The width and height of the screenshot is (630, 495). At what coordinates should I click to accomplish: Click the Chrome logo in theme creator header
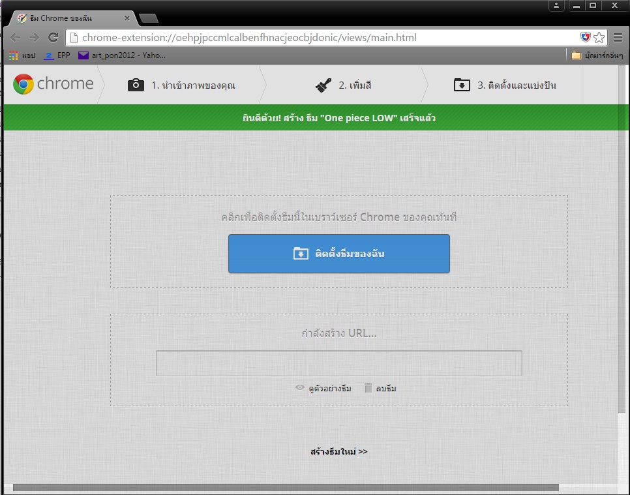pos(53,84)
